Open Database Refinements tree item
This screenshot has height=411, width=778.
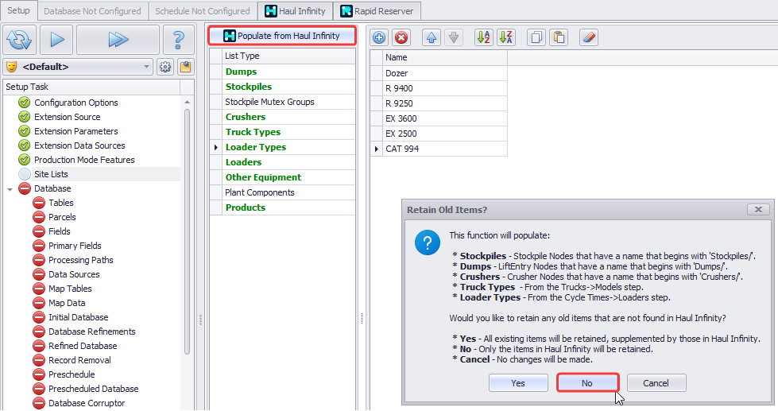[x=92, y=332]
